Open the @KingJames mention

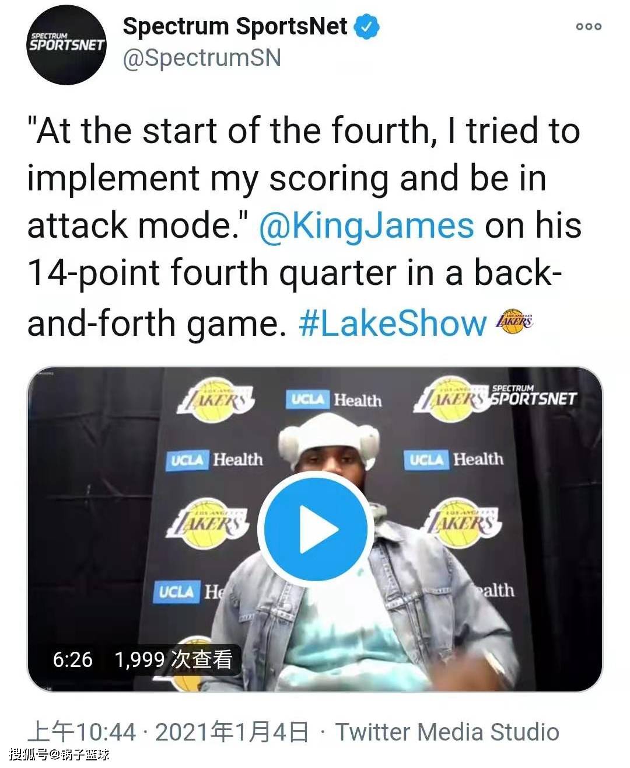click(366, 226)
